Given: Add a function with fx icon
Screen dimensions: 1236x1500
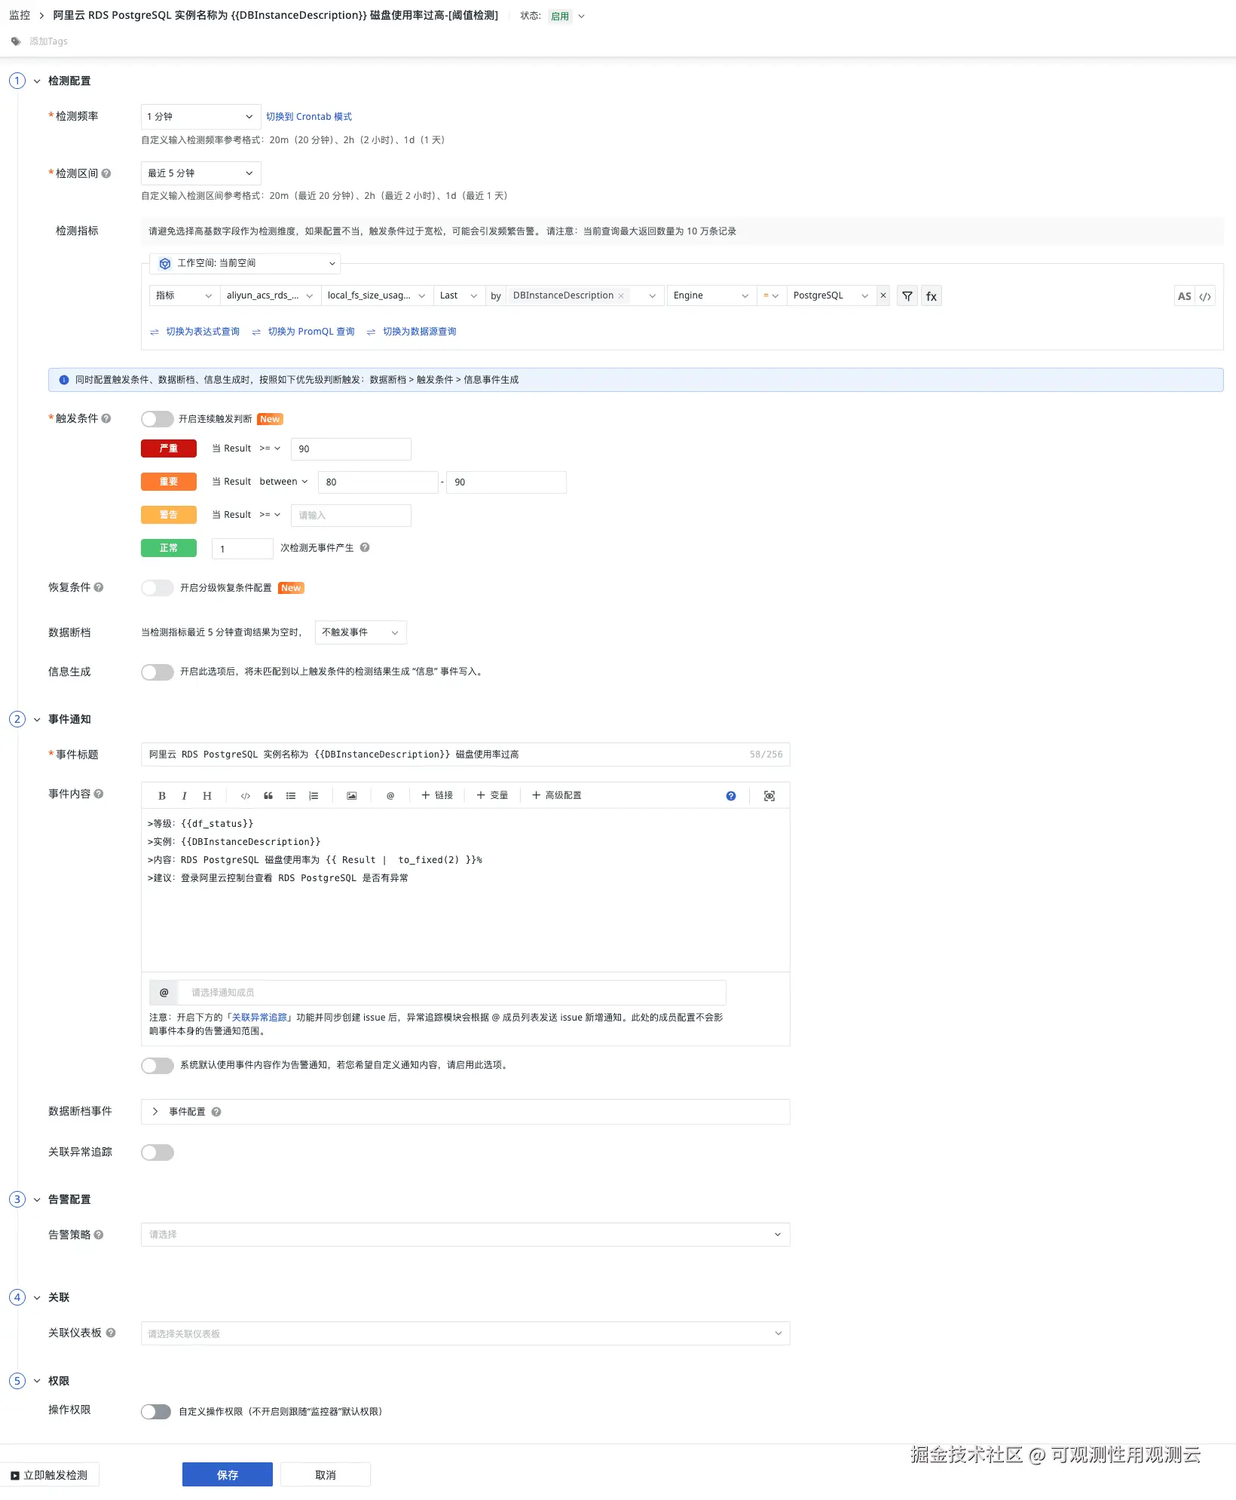Looking at the screenshot, I should tap(932, 296).
